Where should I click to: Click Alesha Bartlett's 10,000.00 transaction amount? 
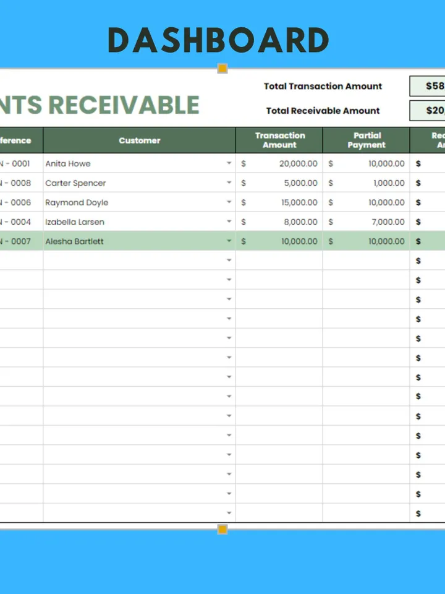click(279, 241)
